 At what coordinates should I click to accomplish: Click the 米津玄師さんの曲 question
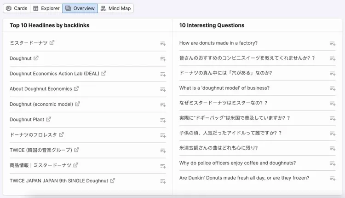click(218, 148)
